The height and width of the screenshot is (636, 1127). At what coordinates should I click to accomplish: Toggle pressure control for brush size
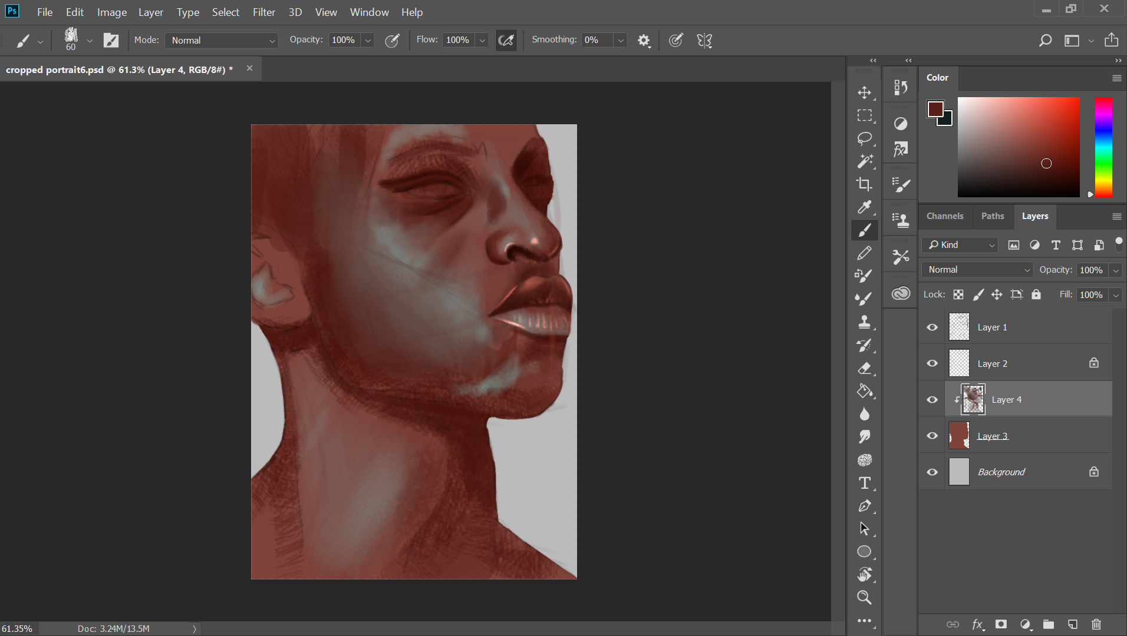tap(675, 40)
